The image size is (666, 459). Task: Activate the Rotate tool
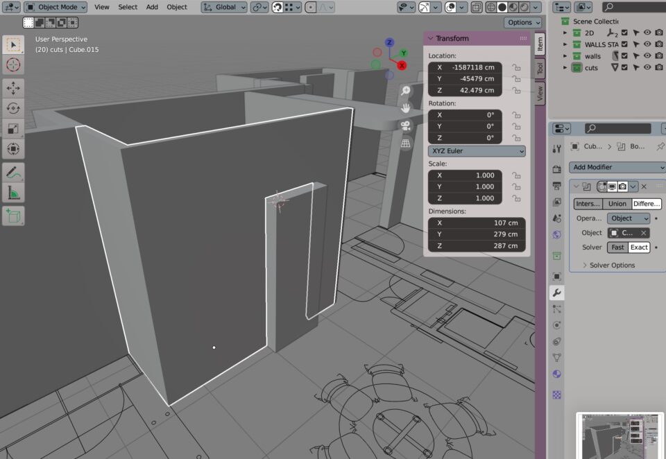(x=13, y=108)
